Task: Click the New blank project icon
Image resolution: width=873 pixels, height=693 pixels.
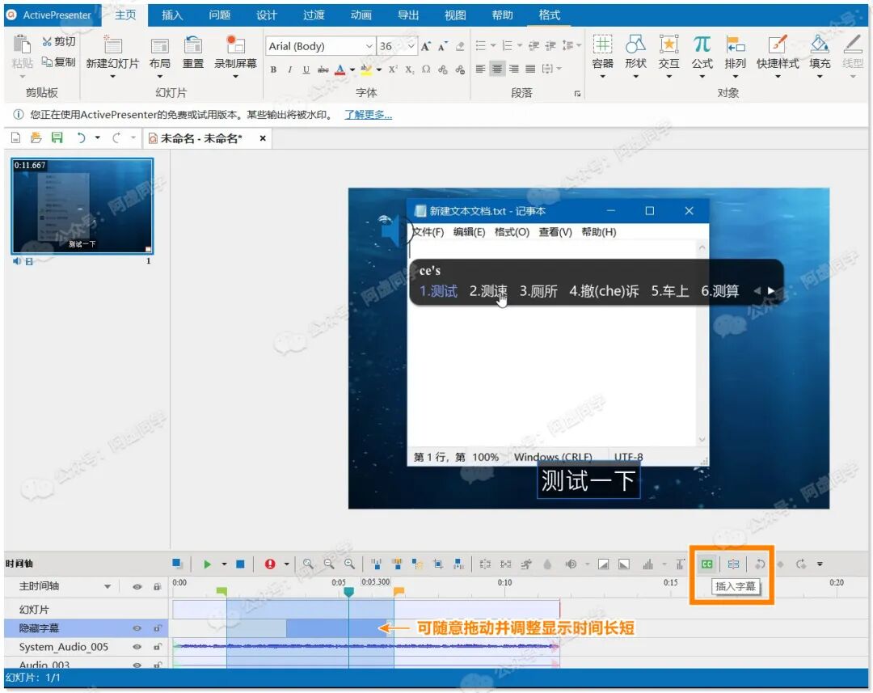Action: 15,137
